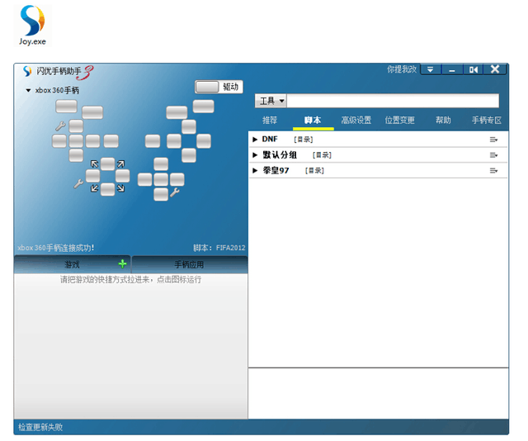The image size is (528, 441).
Task: Click the mute sound icon in title bar
Action: pos(473,69)
